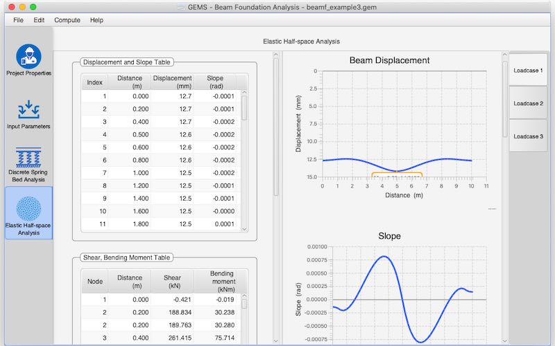Viewport: 555px width, 346px height.
Task: Switch to the Loadcase 2 tab
Action: (x=528, y=103)
